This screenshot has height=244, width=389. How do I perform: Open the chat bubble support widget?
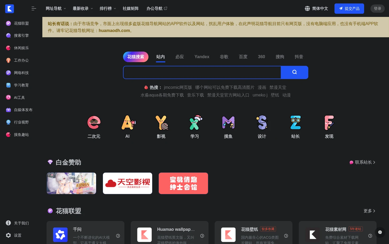[380, 232]
